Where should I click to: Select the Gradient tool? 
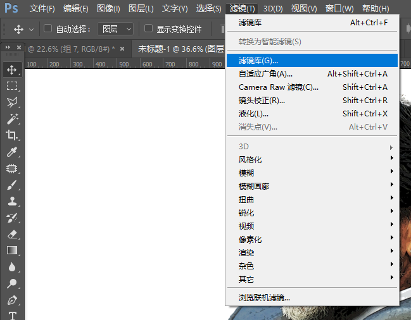pos(12,250)
